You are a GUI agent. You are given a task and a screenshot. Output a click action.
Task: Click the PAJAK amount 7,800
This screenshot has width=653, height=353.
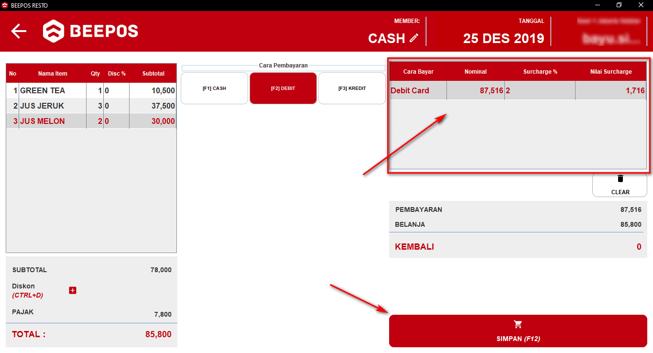tap(163, 314)
